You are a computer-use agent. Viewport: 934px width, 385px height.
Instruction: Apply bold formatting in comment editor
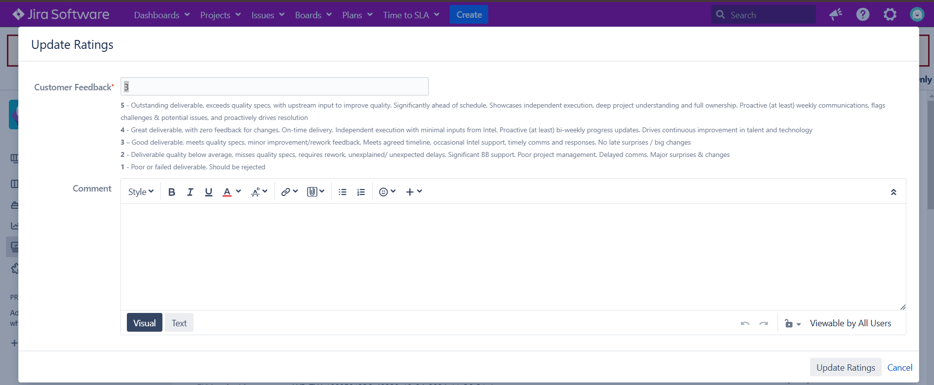pos(172,192)
